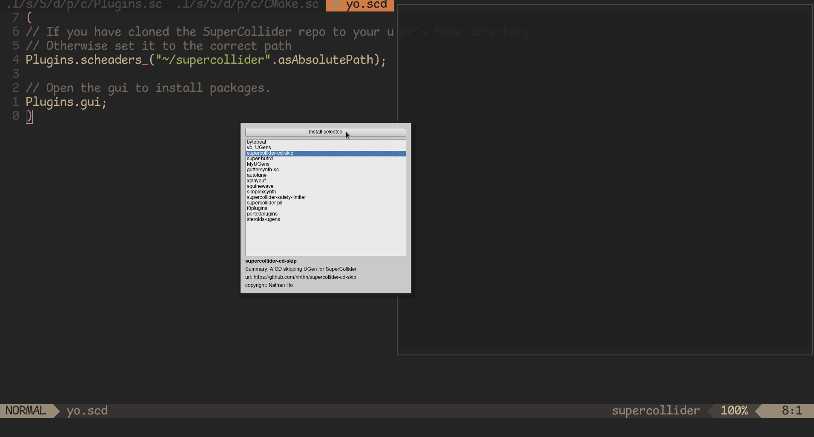Select f0plugins in the list

coord(325,209)
